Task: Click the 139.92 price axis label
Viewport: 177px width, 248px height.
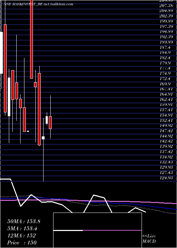Action: tap(167, 146)
